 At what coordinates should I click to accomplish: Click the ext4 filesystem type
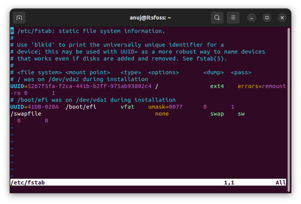click(x=217, y=86)
